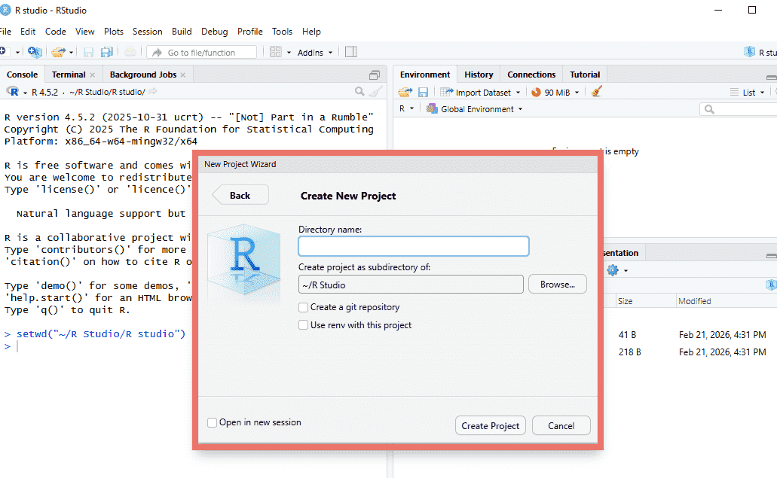Click view current working directory arrow icon

pos(153,92)
